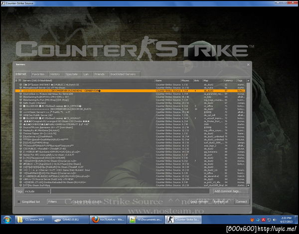Switch to Notepad++ H:\Documents taskbar item

[x=146, y=220]
